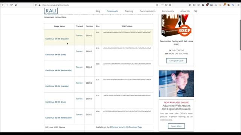Open the Training menu item

coord(129,11)
